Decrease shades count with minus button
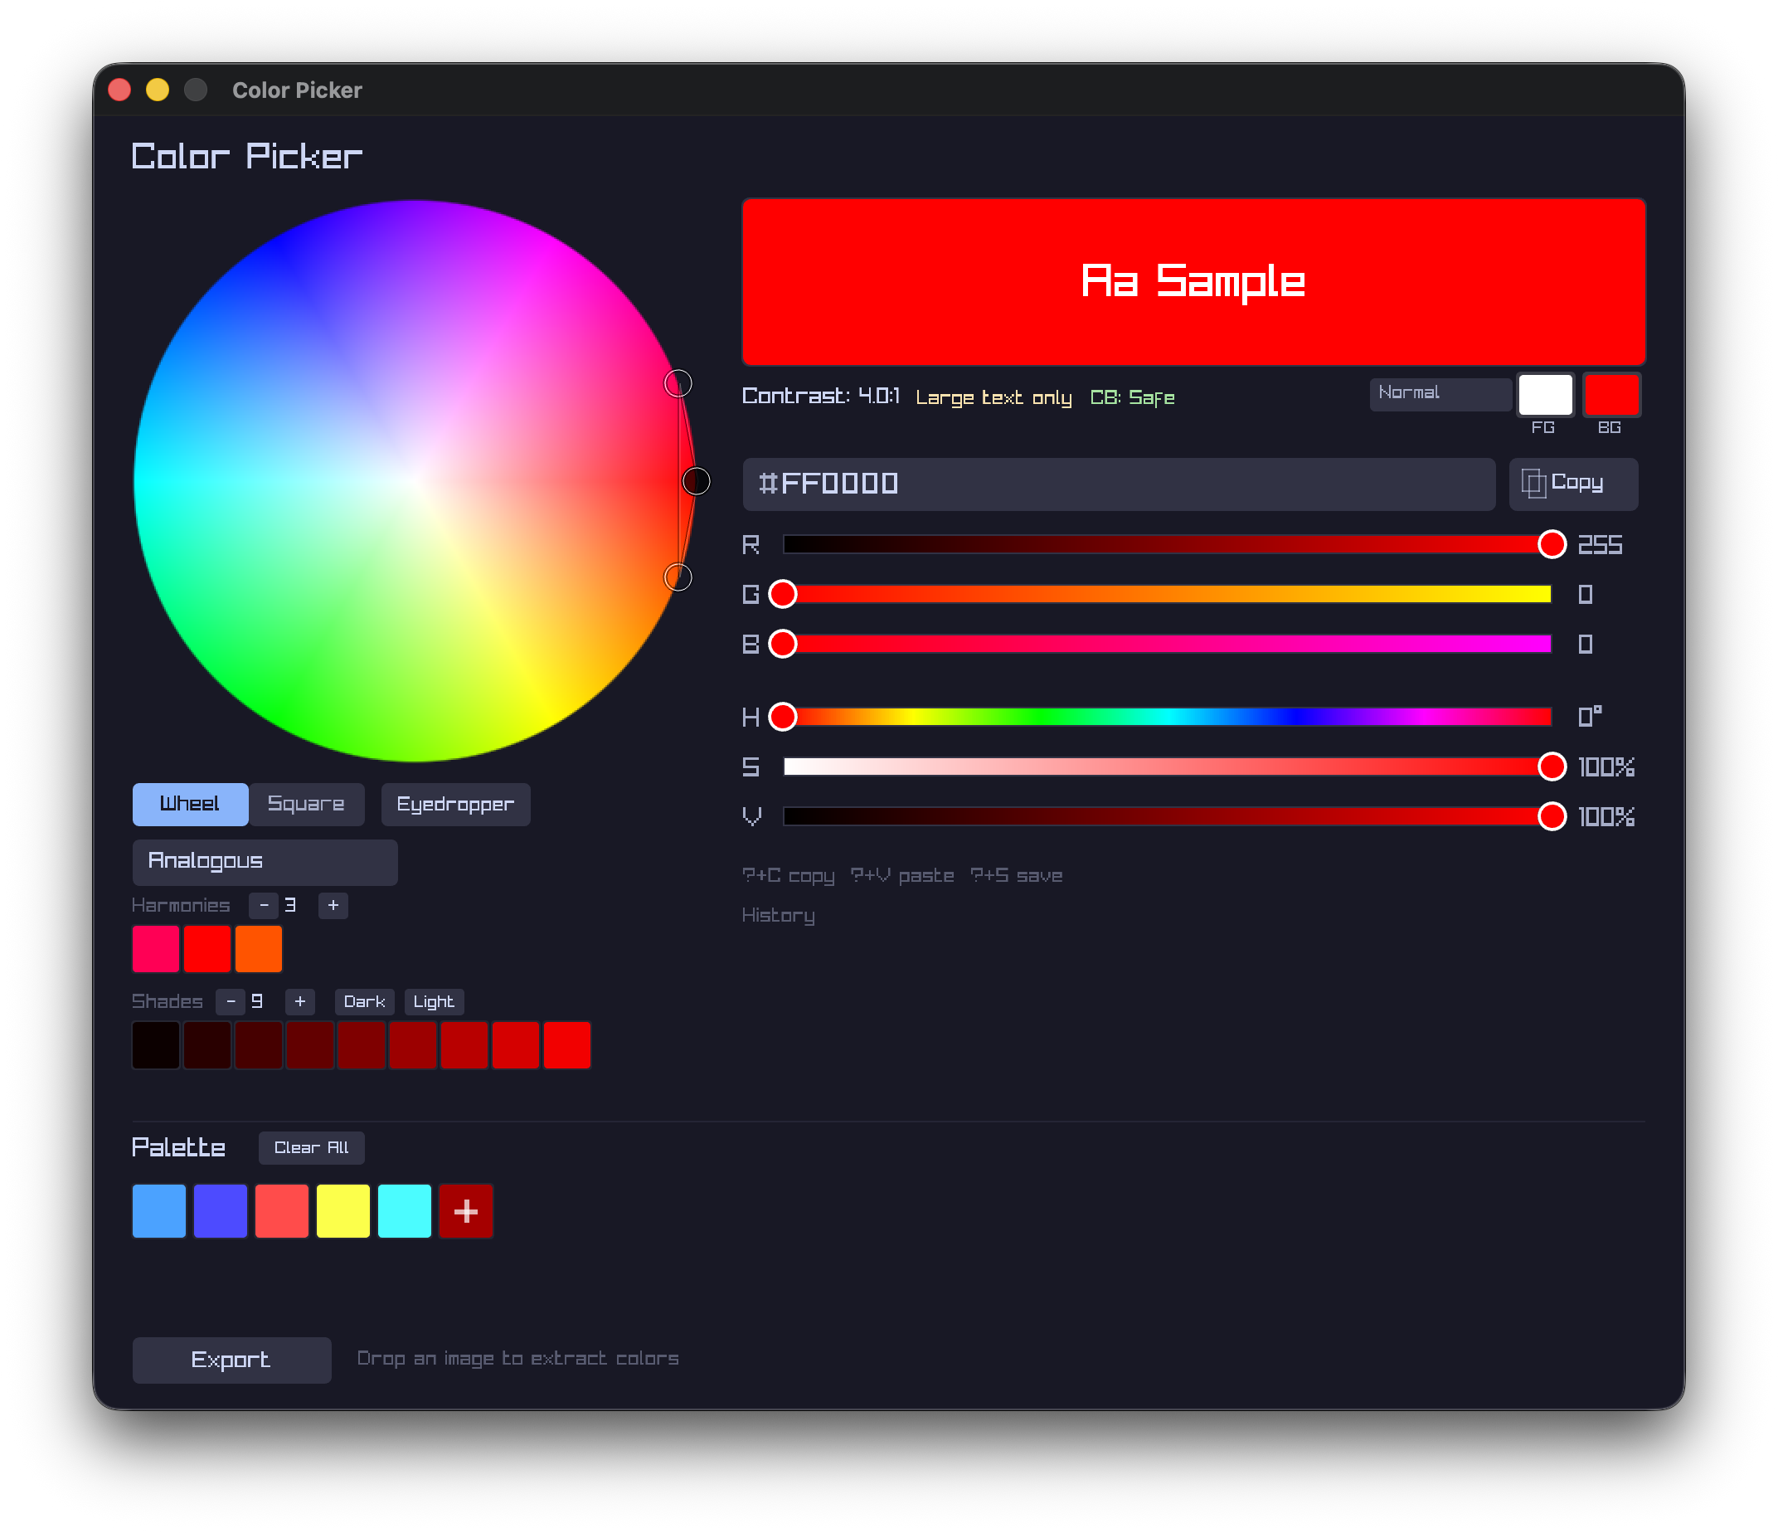This screenshot has height=1533, width=1778. click(231, 1002)
